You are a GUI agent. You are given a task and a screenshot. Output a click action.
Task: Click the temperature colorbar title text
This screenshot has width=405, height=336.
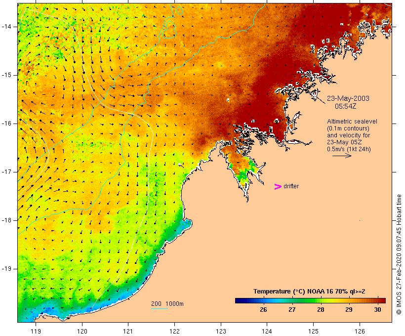(309, 292)
